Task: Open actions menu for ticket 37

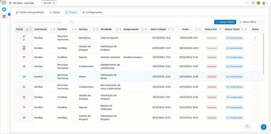Action: 255,38
